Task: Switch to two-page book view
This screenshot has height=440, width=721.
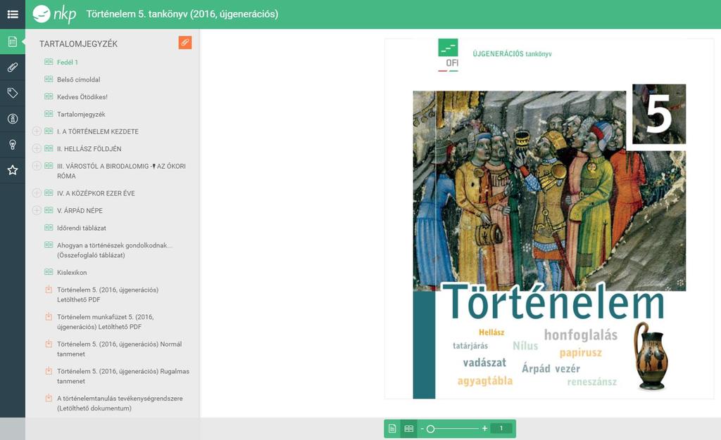Action: tap(409, 429)
